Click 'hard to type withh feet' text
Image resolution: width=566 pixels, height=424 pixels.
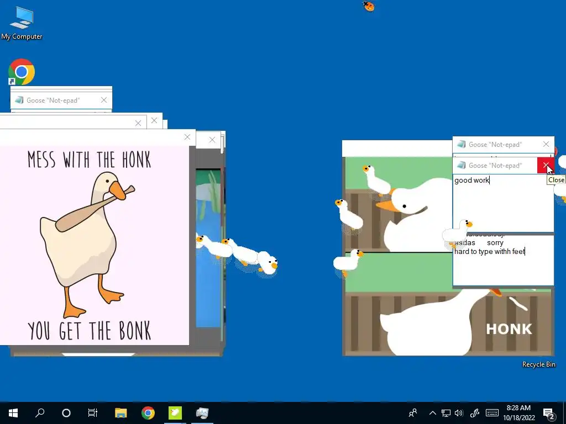pyautogui.click(x=490, y=252)
